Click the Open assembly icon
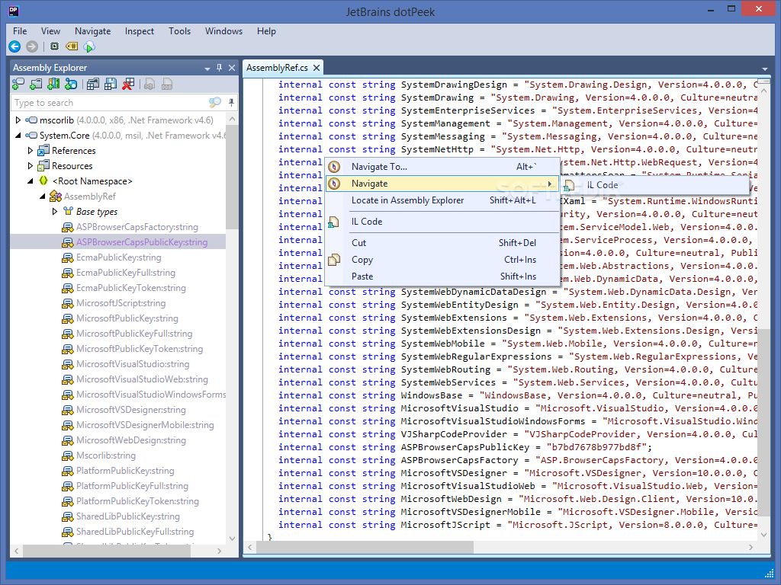The image size is (781, 585). pos(18,84)
